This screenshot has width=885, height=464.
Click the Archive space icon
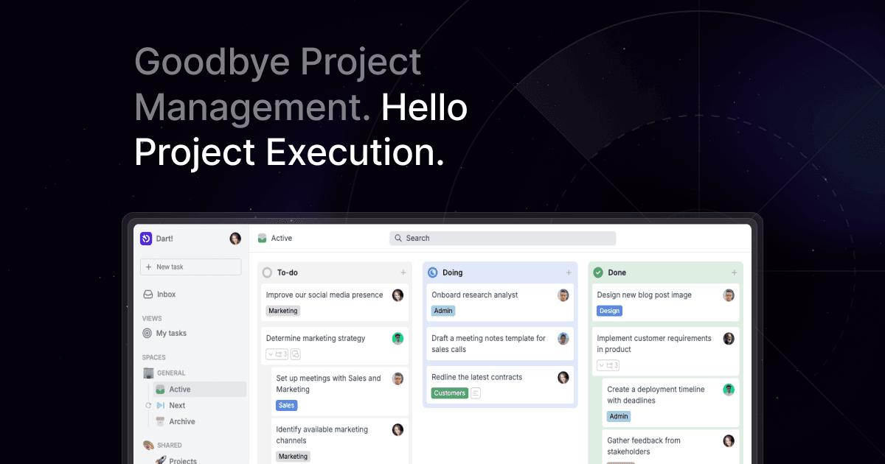click(x=159, y=421)
